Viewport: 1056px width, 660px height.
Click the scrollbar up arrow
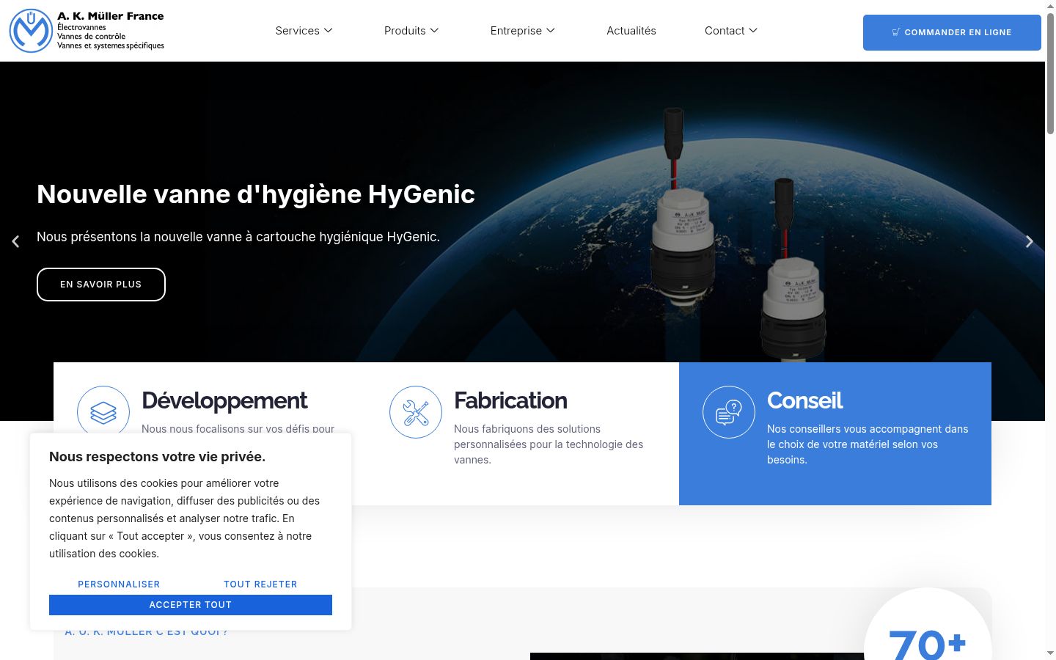click(1050, 7)
